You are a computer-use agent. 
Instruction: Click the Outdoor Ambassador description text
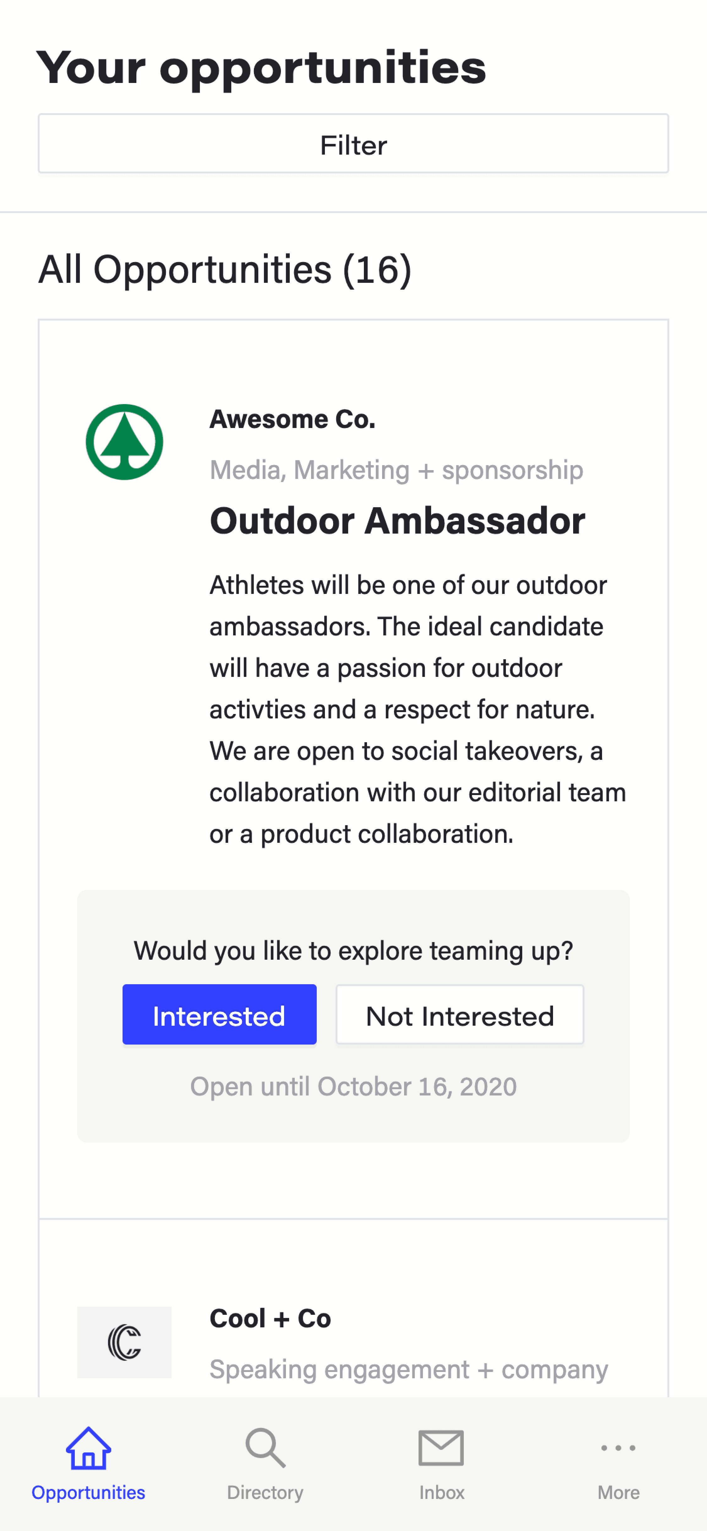[x=418, y=710]
